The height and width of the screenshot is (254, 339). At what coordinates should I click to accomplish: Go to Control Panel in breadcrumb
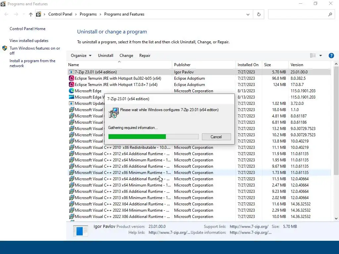(60, 14)
